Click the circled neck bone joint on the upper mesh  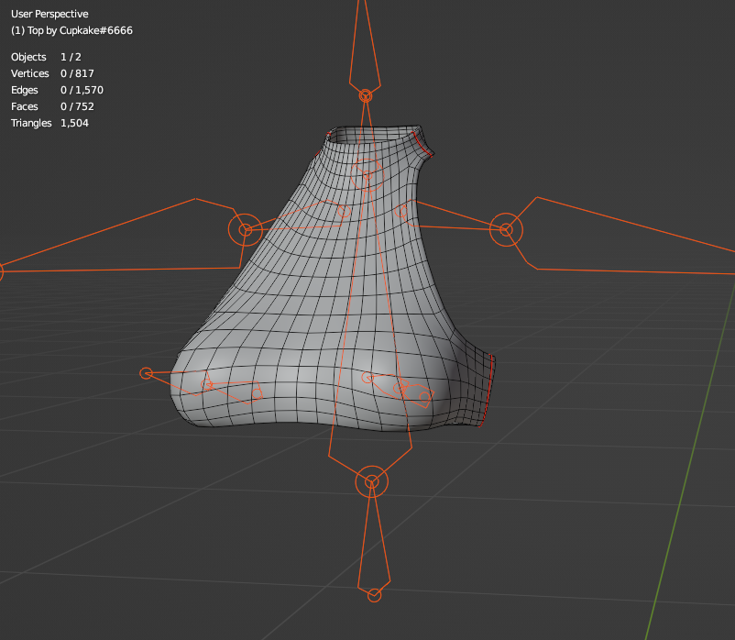(x=366, y=173)
